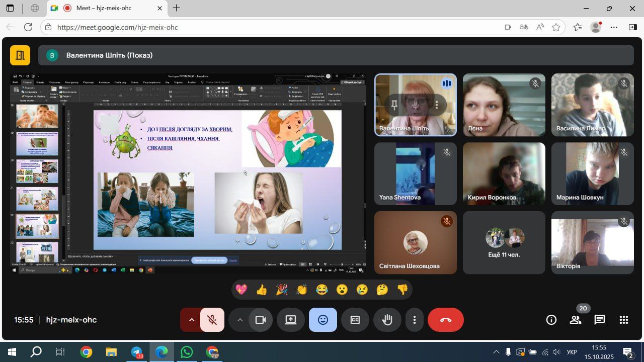Open meeting details info icon
This screenshot has width=644, height=362.
point(551,320)
